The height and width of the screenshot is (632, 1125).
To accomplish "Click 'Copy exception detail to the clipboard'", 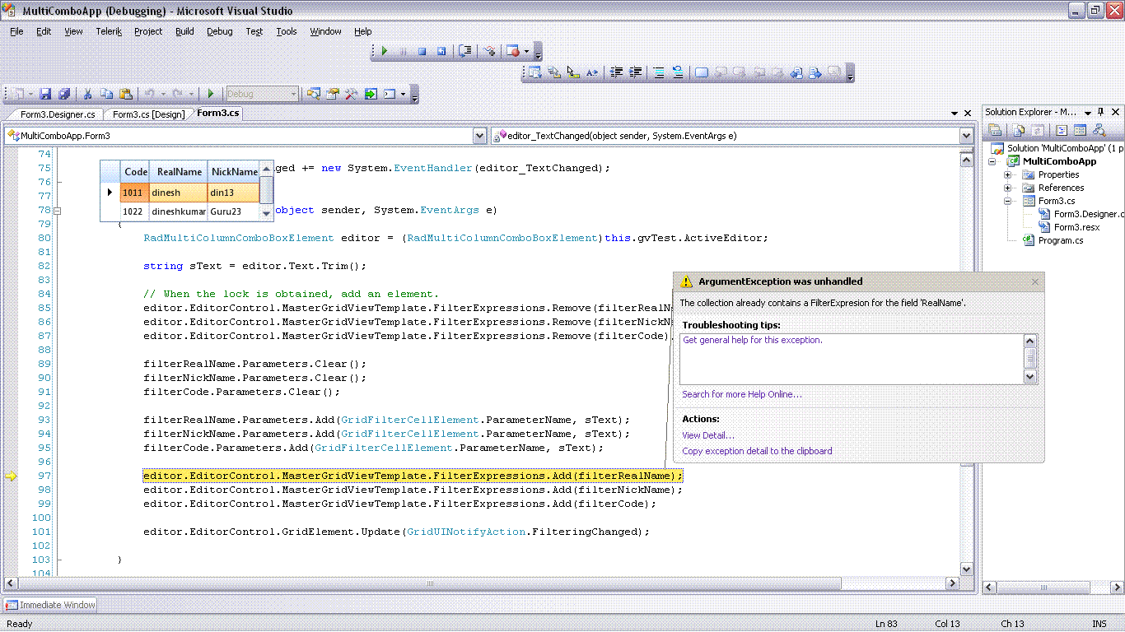I will click(757, 451).
